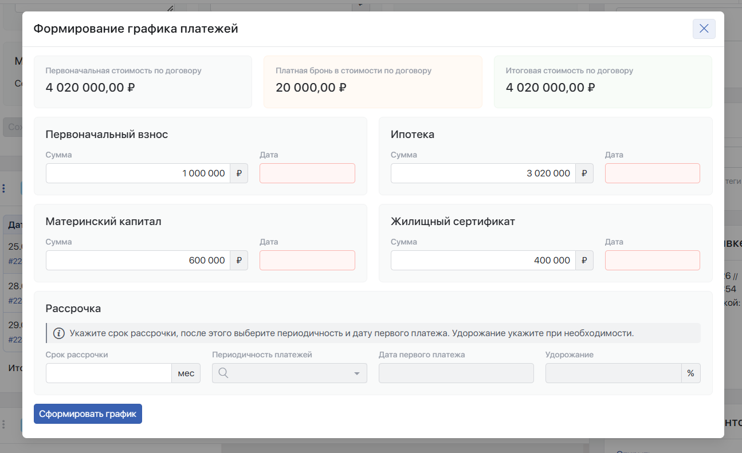This screenshot has width=742, height=453.
Task: Edit the Материнский капитал sum field
Action: [138, 261]
